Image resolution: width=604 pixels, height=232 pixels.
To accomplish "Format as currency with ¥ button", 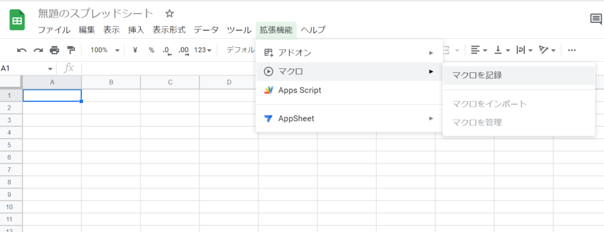I will click(x=135, y=50).
